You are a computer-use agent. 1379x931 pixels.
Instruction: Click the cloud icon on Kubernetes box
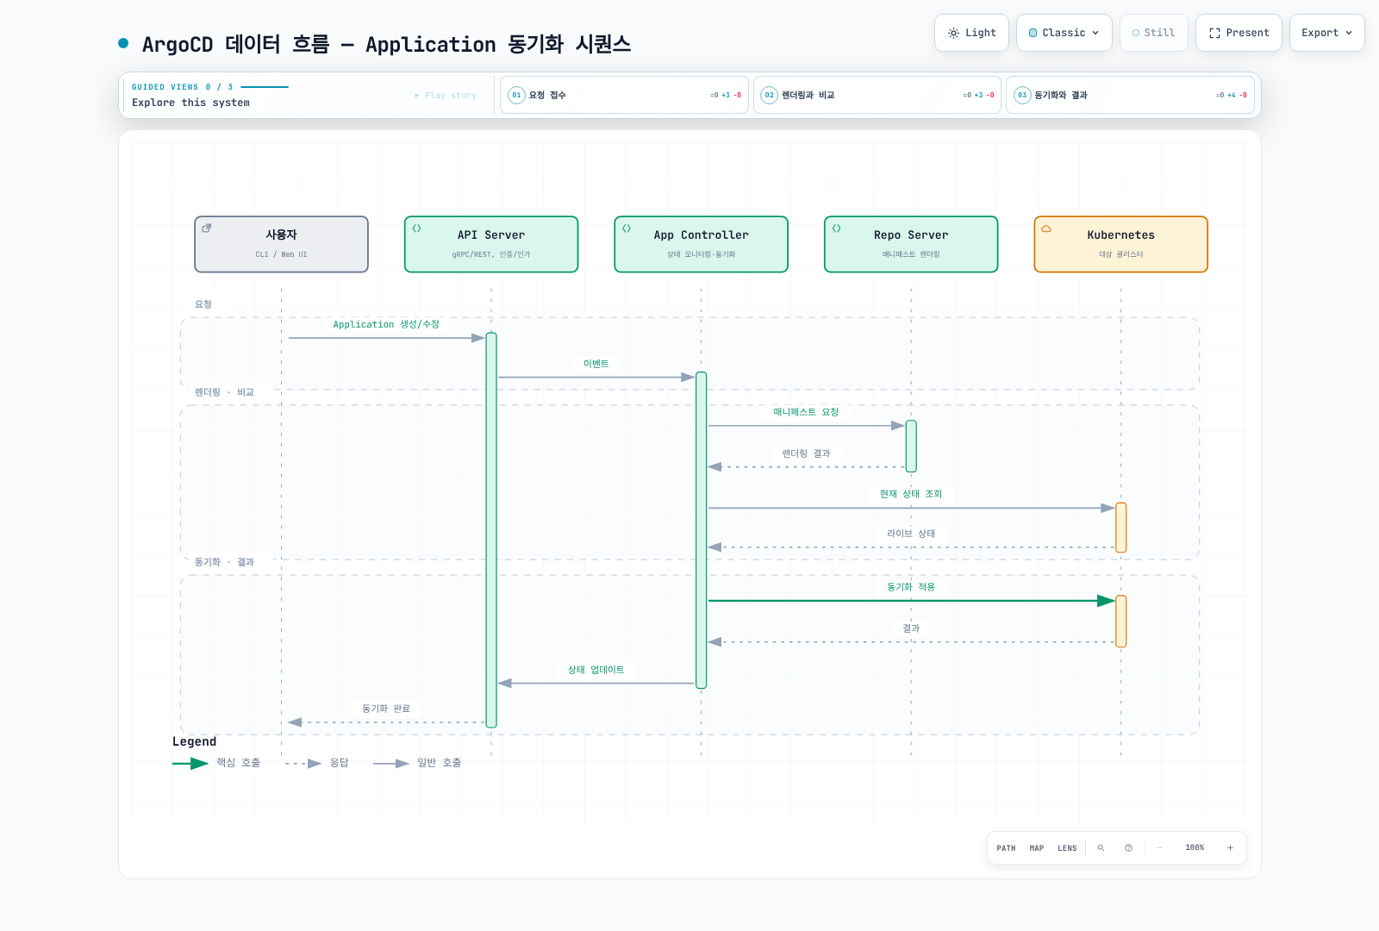pos(1046,228)
